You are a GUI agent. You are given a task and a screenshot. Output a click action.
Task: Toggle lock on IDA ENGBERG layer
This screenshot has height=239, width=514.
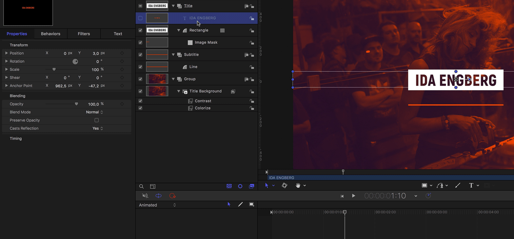pos(252,18)
